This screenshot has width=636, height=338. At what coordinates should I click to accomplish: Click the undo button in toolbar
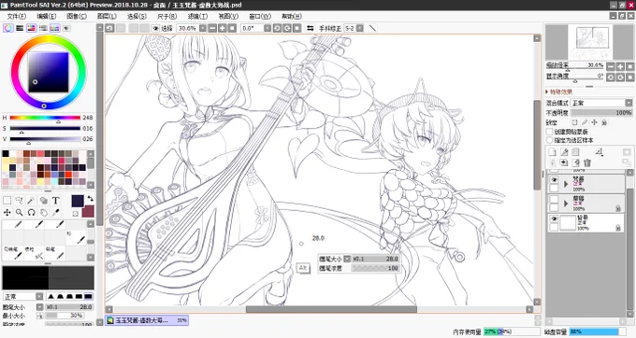pos(109,28)
